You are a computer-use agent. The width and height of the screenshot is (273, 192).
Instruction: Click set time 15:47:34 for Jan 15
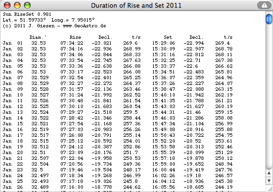point(164,124)
